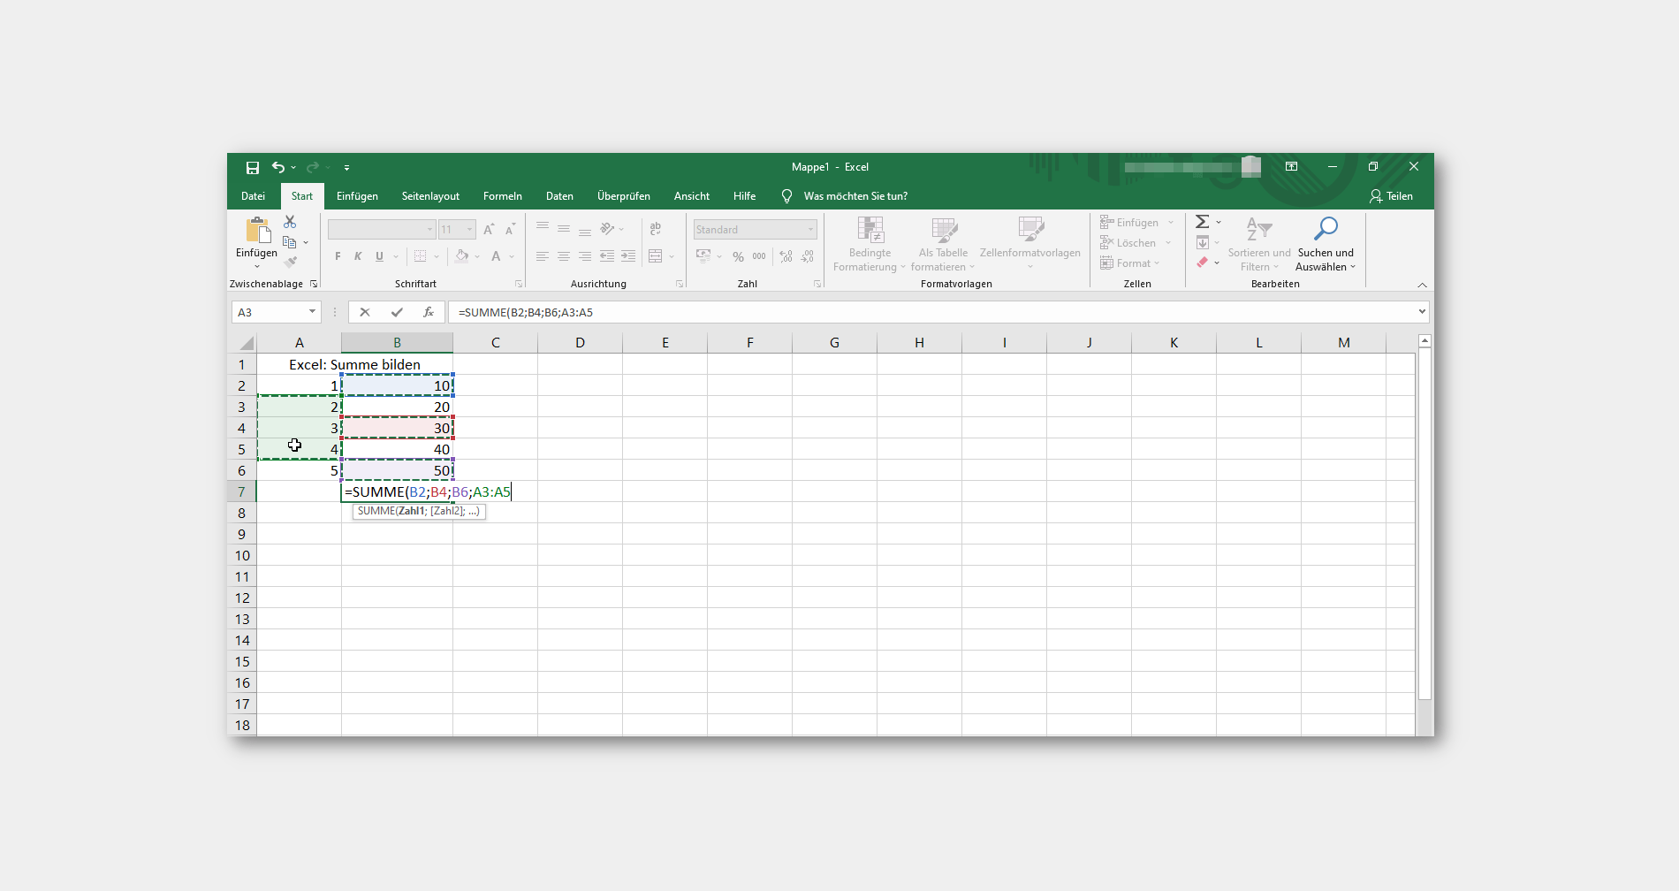The height and width of the screenshot is (891, 1679).
Task: Copy with the Kopieren icon
Action: 289,242
